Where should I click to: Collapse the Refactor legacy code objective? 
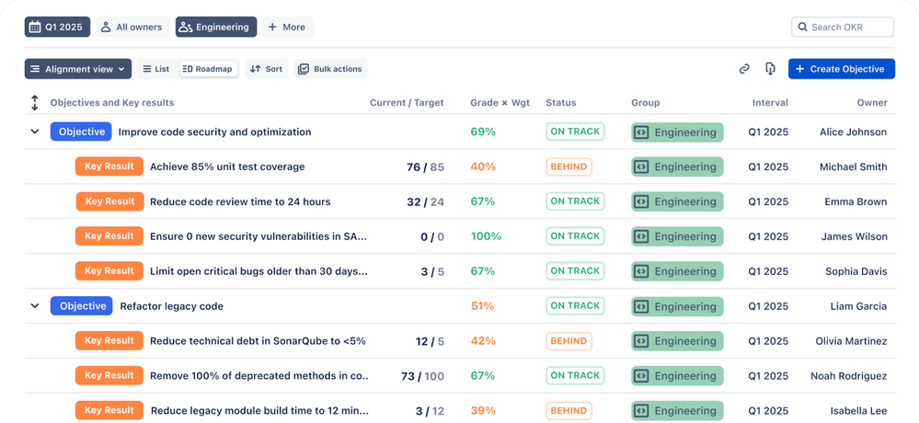tap(35, 306)
